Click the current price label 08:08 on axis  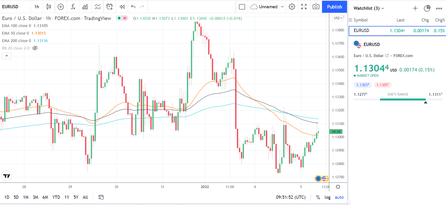[x=336, y=132]
